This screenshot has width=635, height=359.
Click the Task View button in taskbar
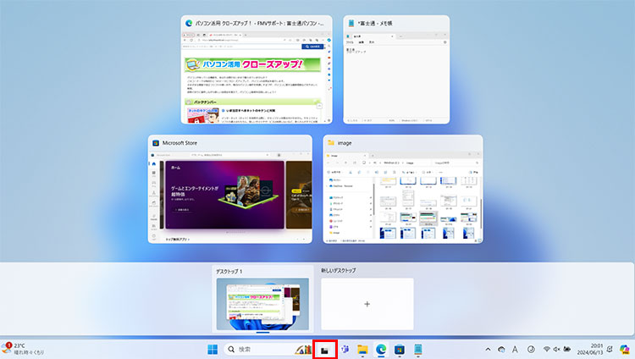coord(325,349)
